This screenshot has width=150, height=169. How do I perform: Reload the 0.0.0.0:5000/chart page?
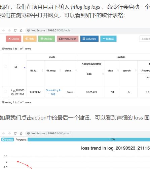click(x=15, y=133)
